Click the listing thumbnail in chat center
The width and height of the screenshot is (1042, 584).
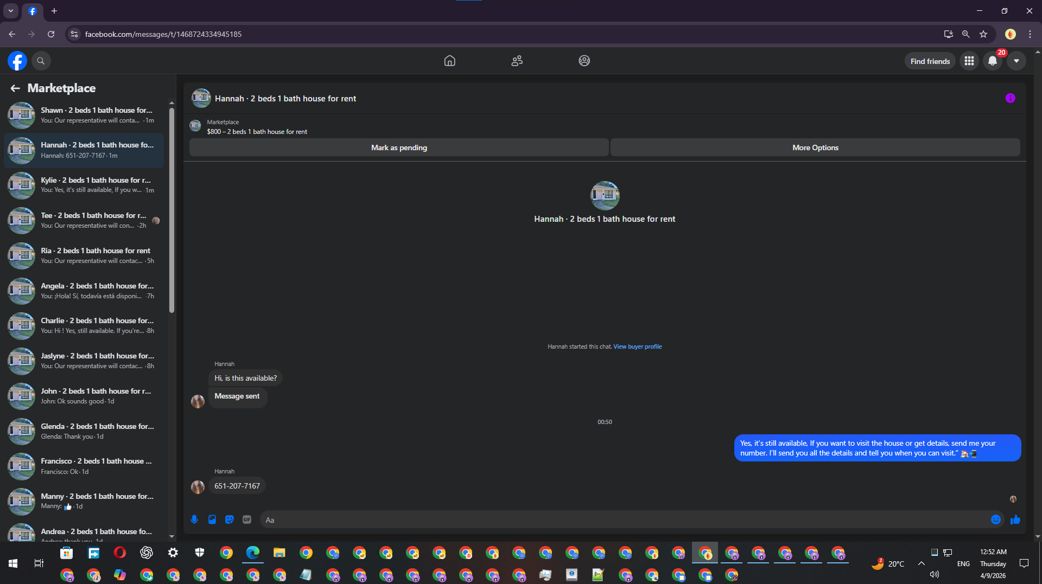pos(605,195)
